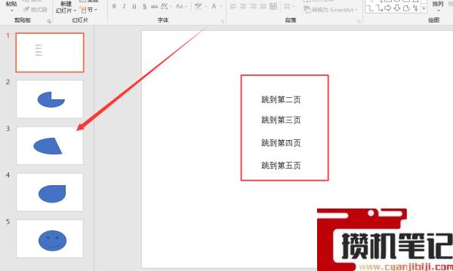Apply text shadow with S icon

[144, 6]
